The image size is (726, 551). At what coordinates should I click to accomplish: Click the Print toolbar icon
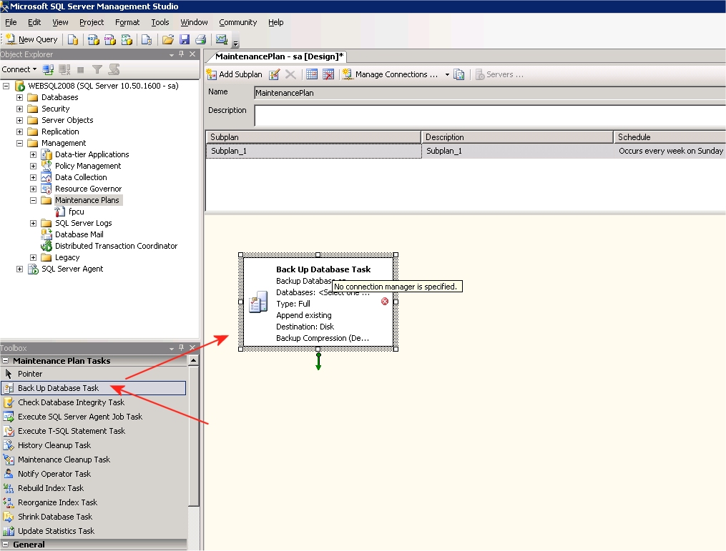coord(200,40)
